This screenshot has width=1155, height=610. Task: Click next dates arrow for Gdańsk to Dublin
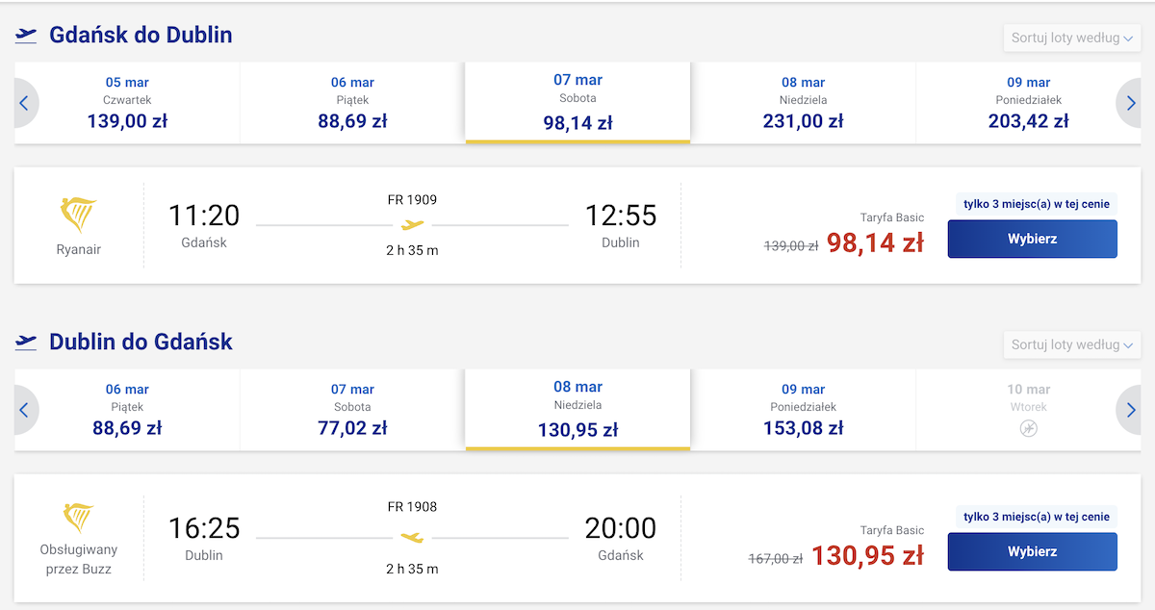click(1130, 103)
